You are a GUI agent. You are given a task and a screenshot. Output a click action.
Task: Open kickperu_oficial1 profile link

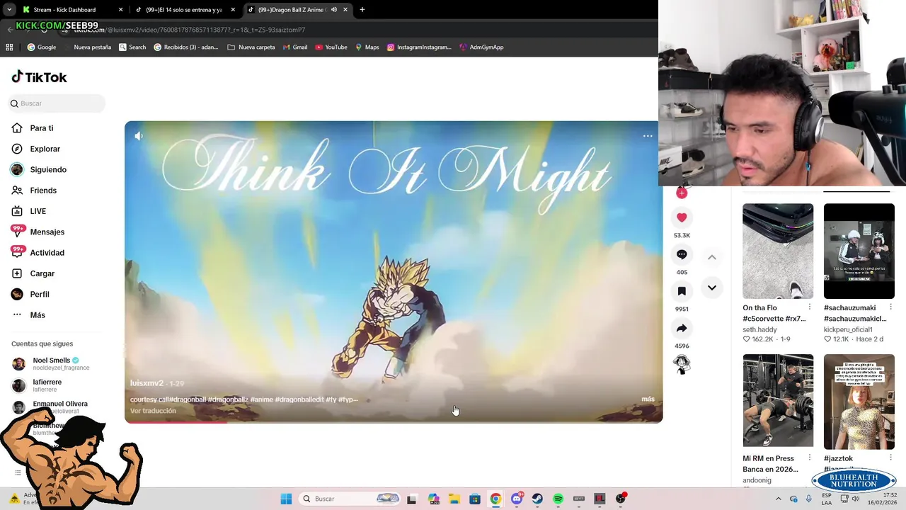point(848,329)
